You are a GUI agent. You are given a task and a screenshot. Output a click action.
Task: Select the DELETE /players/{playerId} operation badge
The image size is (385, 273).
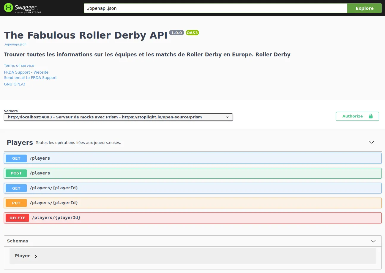click(x=17, y=218)
